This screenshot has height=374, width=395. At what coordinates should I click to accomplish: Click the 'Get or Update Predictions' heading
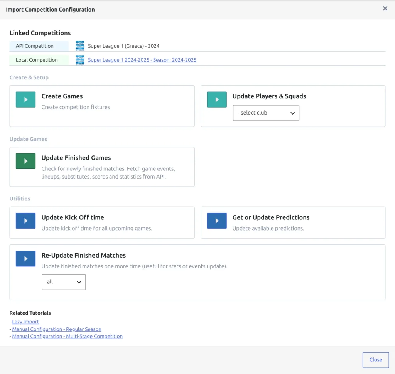coord(271,217)
